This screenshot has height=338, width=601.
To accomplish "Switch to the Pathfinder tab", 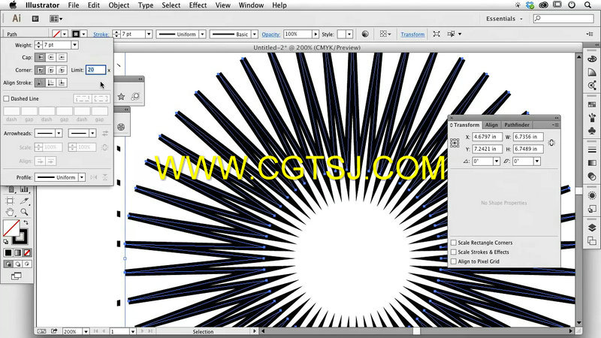I will click(517, 125).
